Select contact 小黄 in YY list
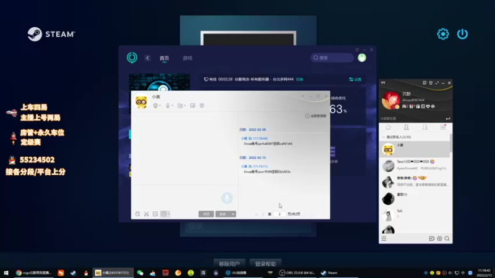The width and height of the screenshot is (495, 278). 414,149
